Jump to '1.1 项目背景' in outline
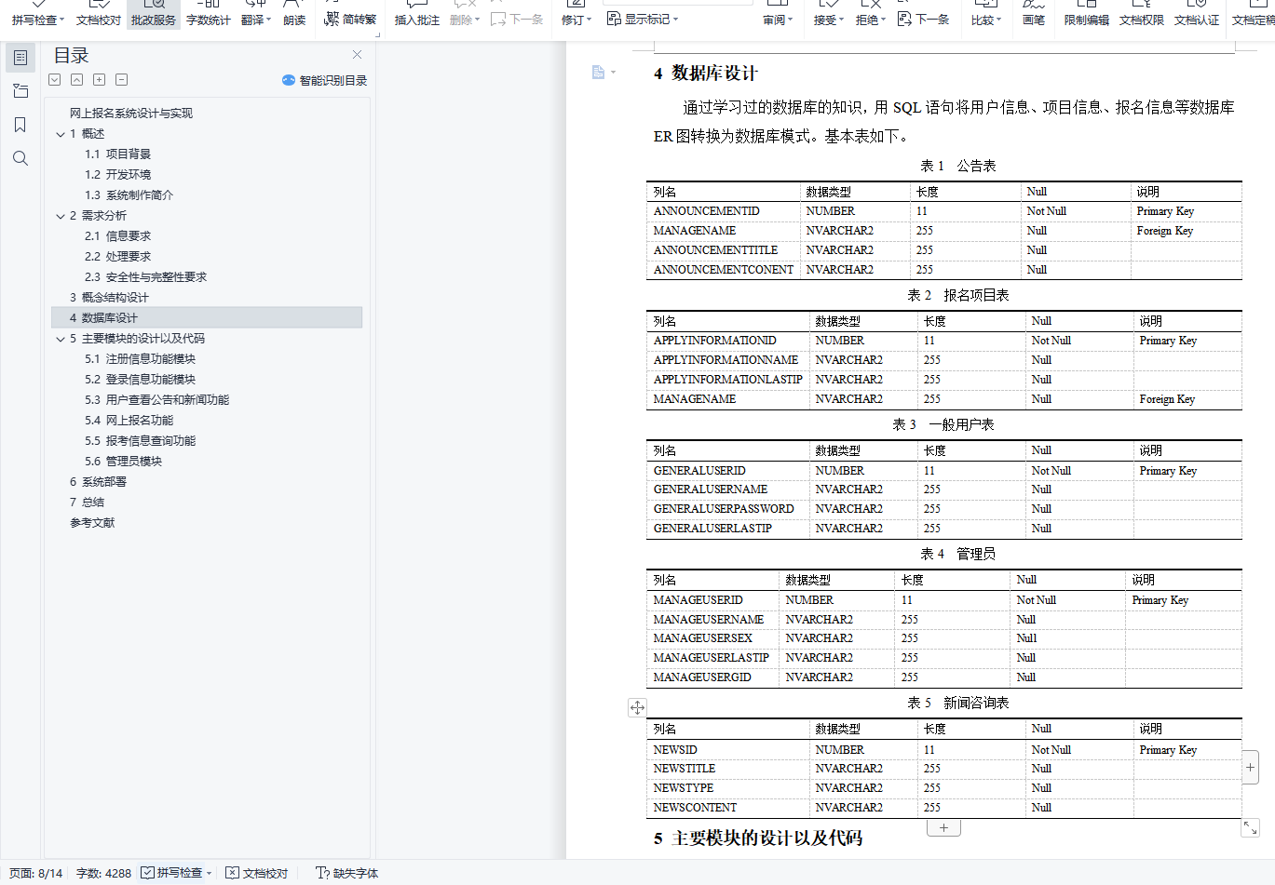 [x=117, y=154]
